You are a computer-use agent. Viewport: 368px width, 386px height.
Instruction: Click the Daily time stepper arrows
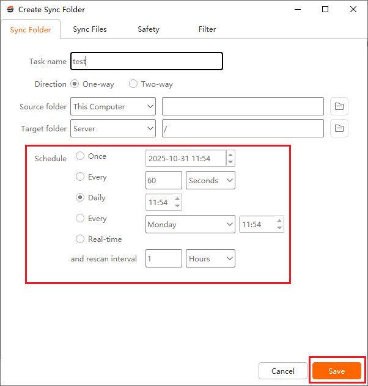pyautogui.click(x=177, y=202)
